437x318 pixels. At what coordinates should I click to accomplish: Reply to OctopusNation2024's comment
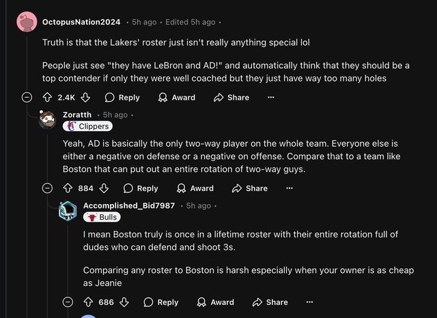point(122,98)
